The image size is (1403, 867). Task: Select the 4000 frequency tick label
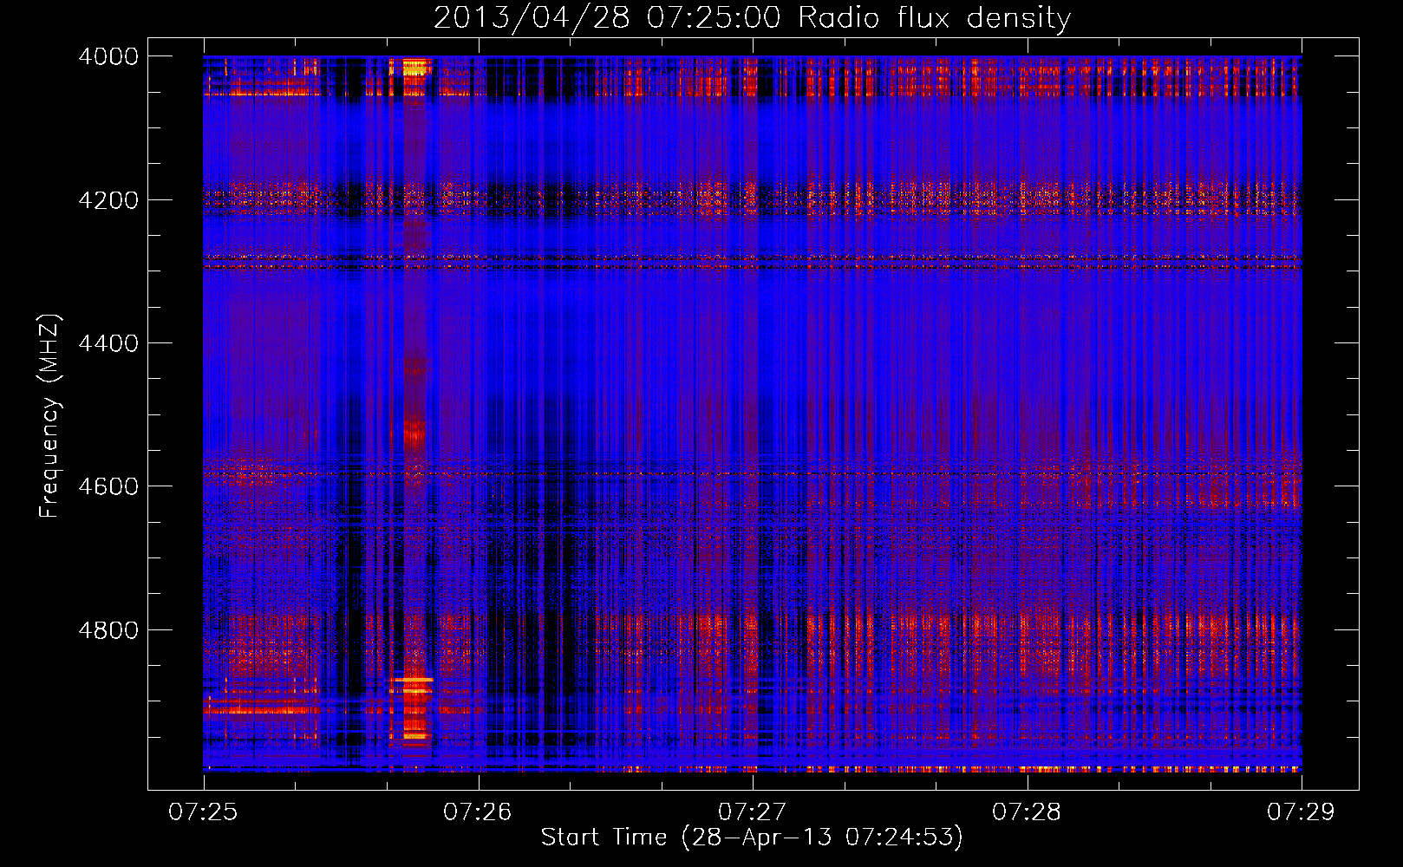[x=108, y=56]
